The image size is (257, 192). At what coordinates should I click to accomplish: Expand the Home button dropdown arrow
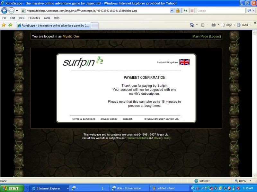point(197,25)
